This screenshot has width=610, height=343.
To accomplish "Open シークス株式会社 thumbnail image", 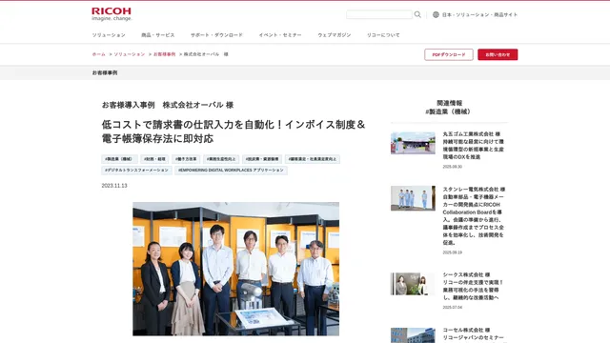I will [413, 284].
